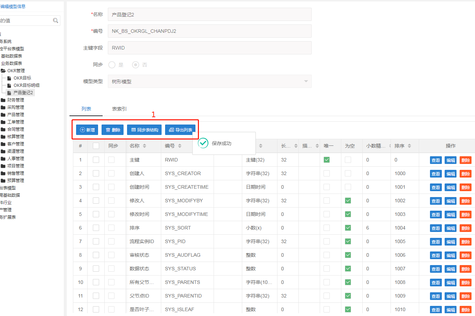Click 查看 for the RWID row
This screenshot has width=475, height=316.
(436, 160)
